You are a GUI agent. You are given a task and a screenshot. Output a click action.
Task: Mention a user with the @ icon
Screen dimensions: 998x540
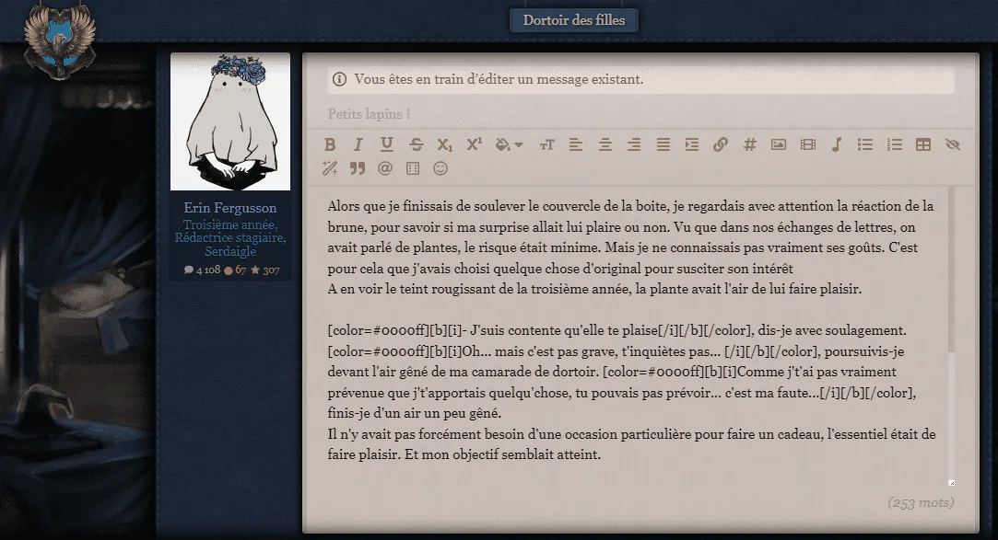pyautogui.click(x=385, y=168)
